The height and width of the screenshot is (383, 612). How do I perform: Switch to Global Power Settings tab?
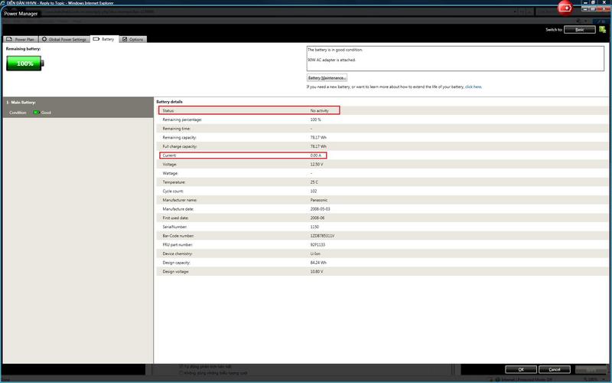click(x=64, y=39)
